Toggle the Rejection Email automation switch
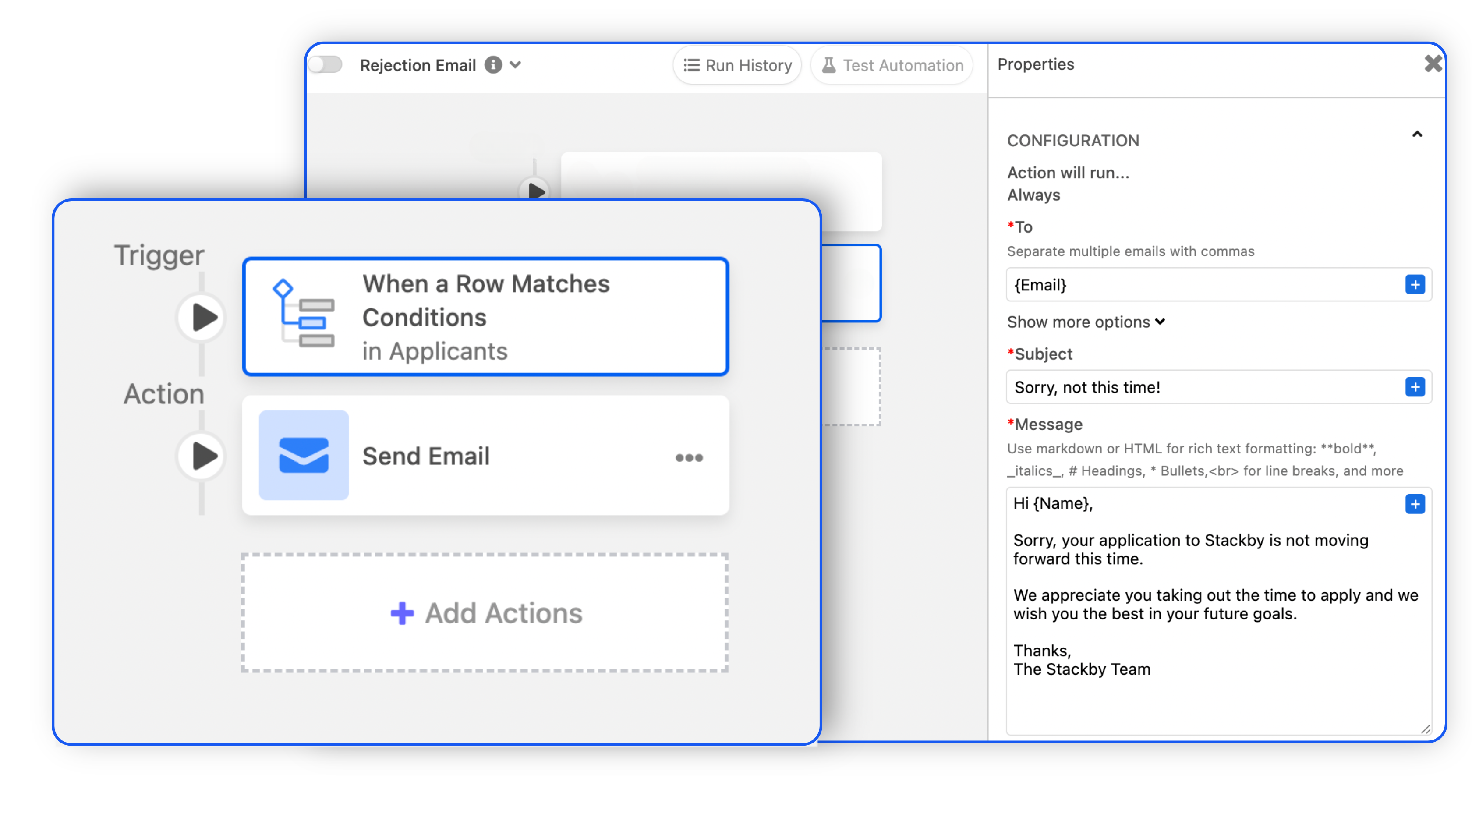Image resolution: width=1472 pixels, height=828 pixels. [326, 64]
